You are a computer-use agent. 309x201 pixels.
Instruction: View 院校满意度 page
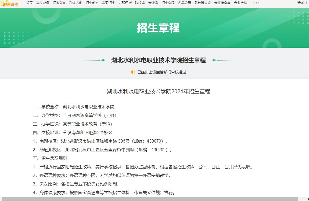click(203, 3)
